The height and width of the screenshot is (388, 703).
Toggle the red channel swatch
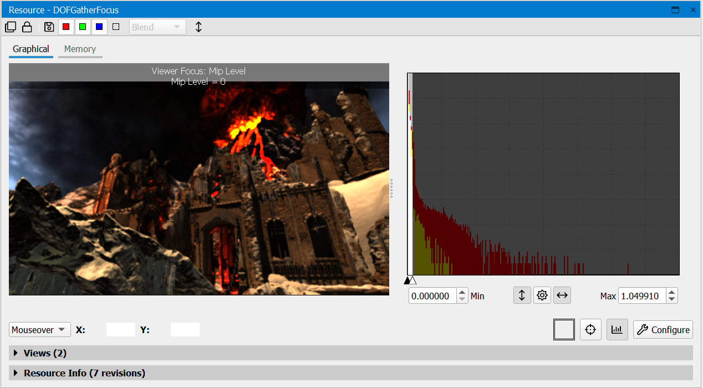pyautogui.click(x=66, y=27)
